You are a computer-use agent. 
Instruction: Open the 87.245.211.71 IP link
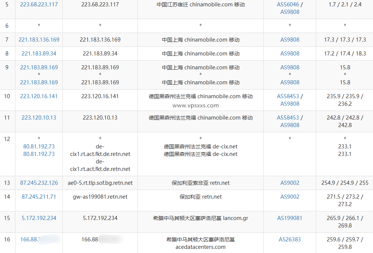[39, 197]
